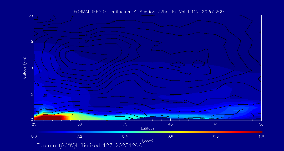Screen dimensions: 284x151
Task: Click colorbar tick label 0.8
Action: pyautogui.click(x=216, y=137)
